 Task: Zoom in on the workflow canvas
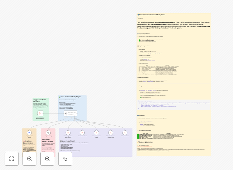pyautogui.click(x=29, y=159)
